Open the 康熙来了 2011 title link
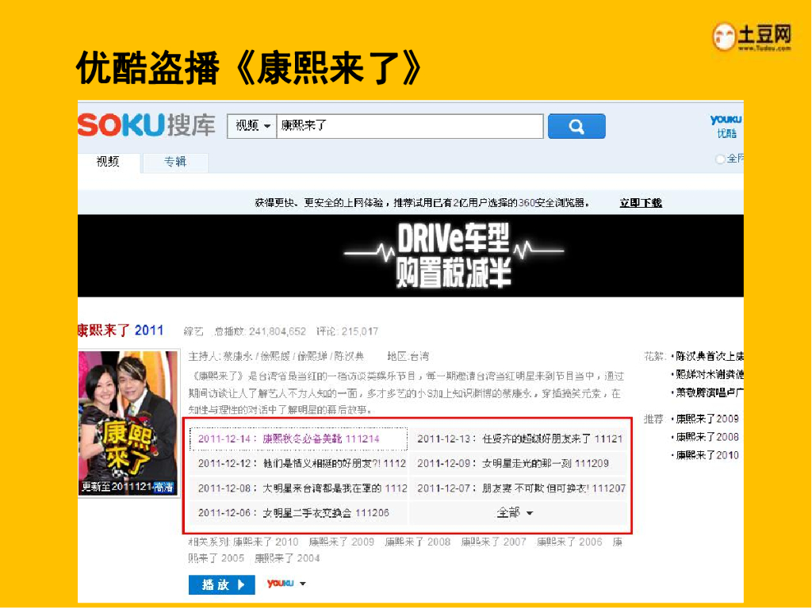The height and width of the screenshot is (609, 812). coord(121,331)
